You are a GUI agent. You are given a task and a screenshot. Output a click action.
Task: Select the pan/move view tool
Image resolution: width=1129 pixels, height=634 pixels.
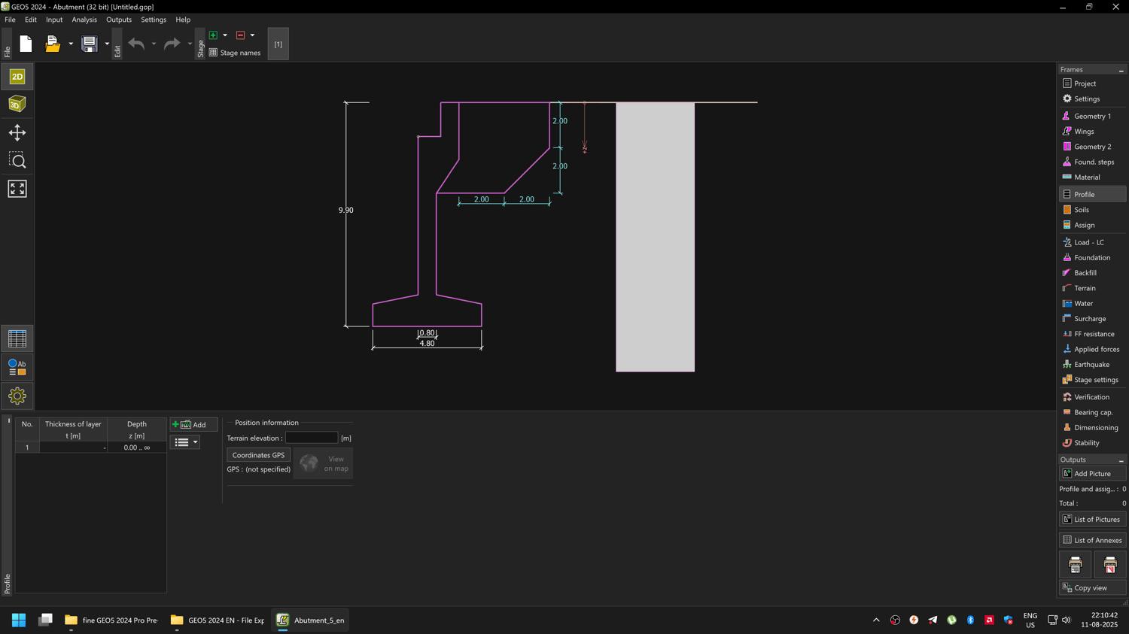click(x=17, y=133)
